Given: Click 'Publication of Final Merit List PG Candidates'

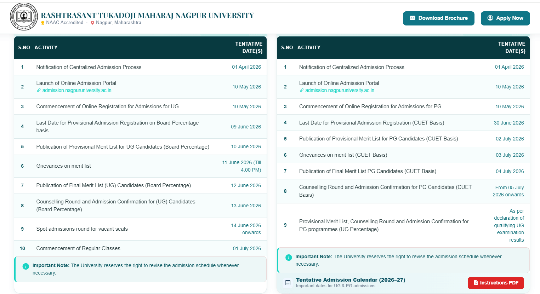Looking at the screenshot, I should pos(368,171).
